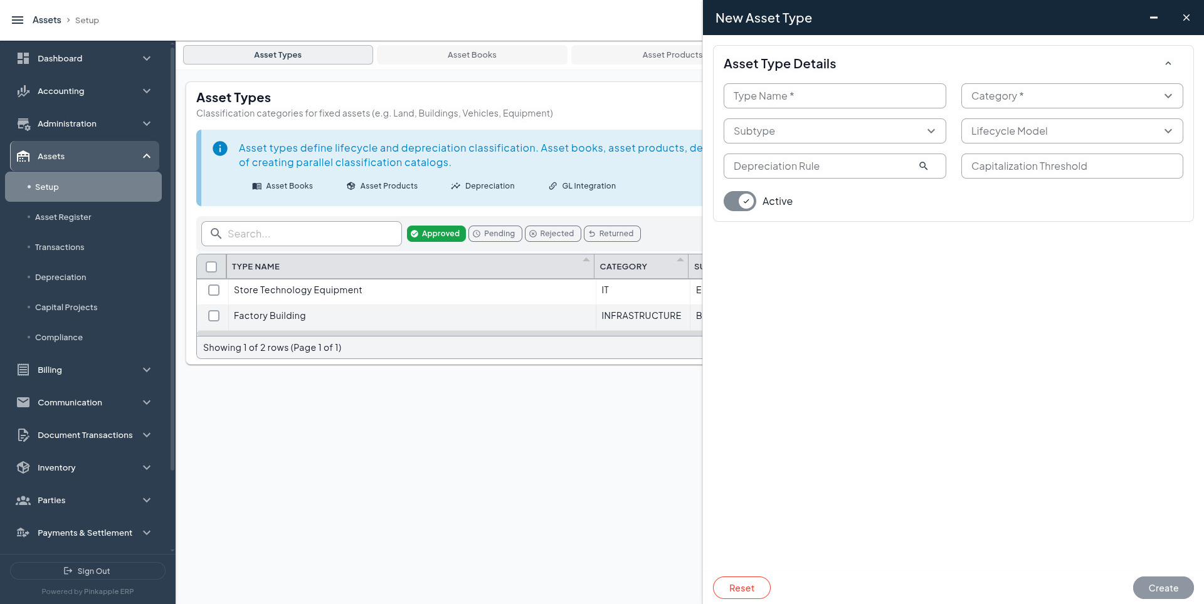Follow the GL Integration link
The image size is (1204, 604).
click(582, 186)
